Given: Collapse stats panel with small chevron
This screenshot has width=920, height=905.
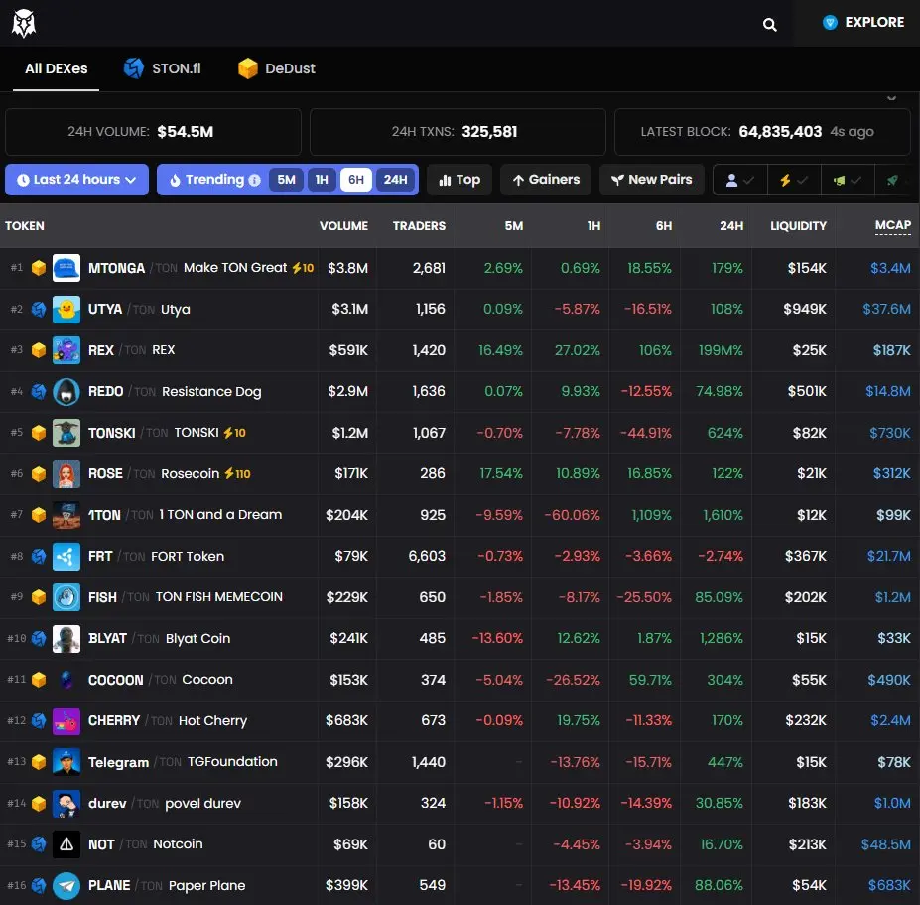Looking at the screenshot, I should tap(891, 98).
